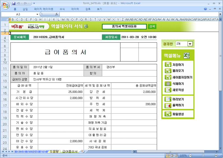223x158 pixels.
Task: Click the 불러오기 text label
Action: coord(178,71)
